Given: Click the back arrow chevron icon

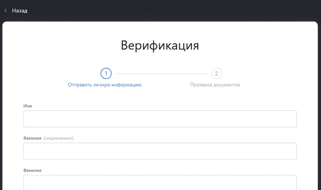Looking at the screenshot, I should [5, 10].
